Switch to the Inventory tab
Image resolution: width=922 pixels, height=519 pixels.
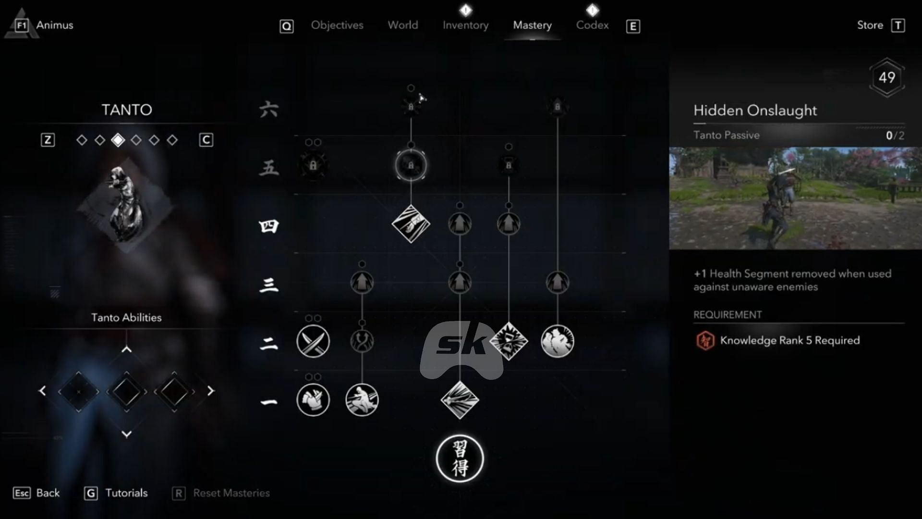466,25
